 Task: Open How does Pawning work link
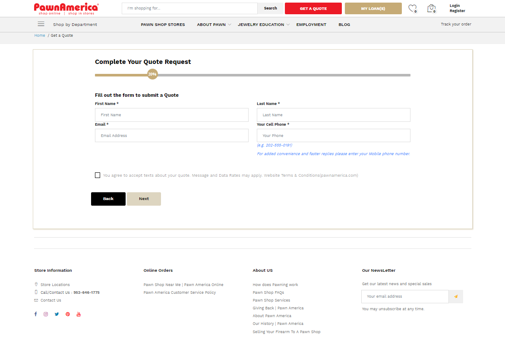(x=275, y=285)
